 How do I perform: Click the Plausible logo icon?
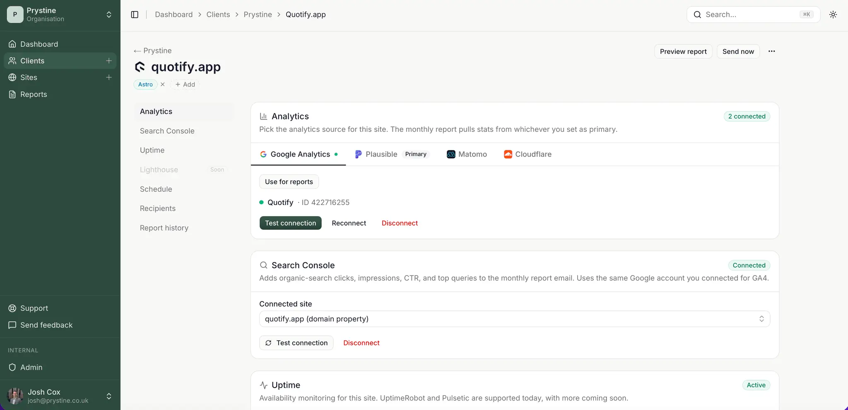[359, 154]
